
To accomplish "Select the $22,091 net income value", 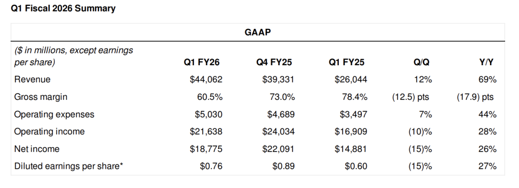I will [278, 149].
